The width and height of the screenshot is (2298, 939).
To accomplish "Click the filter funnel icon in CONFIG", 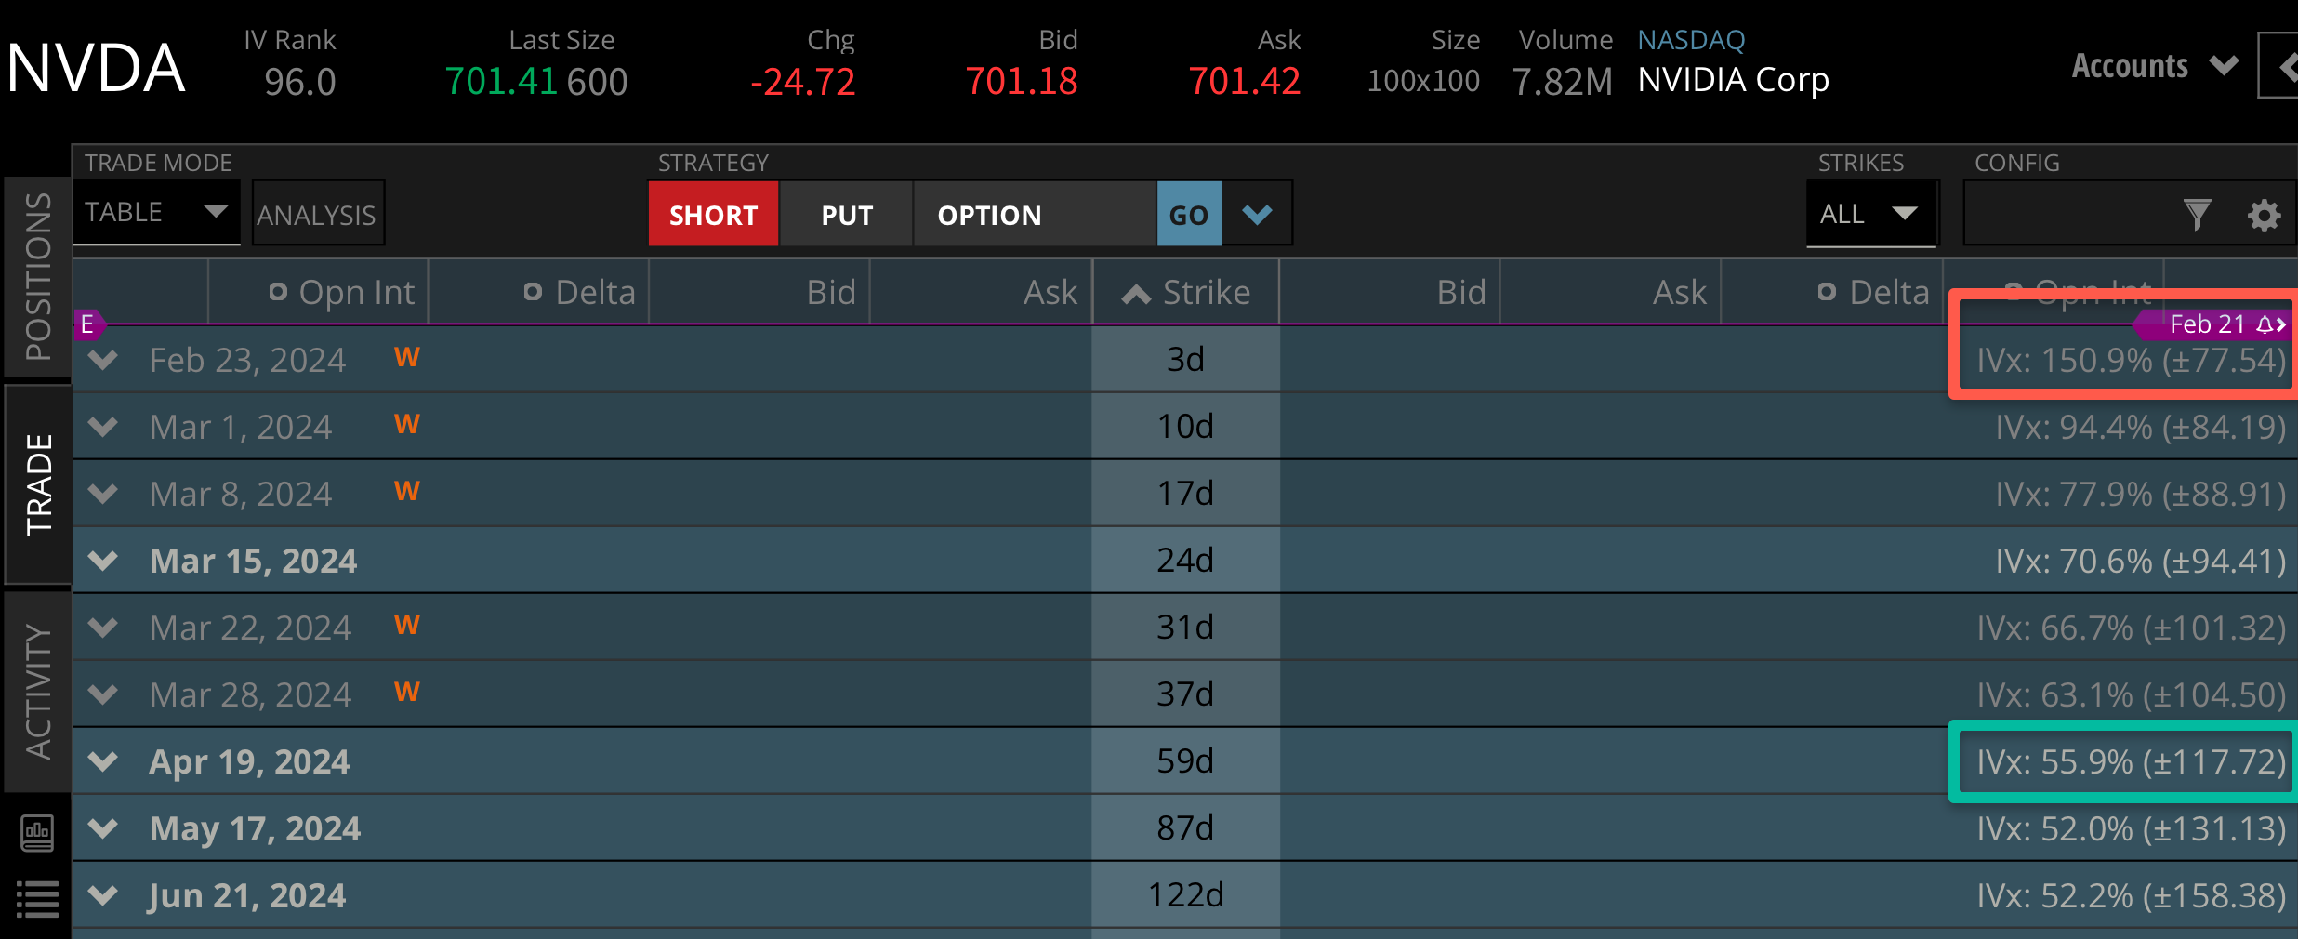I will pos(2197,215).
